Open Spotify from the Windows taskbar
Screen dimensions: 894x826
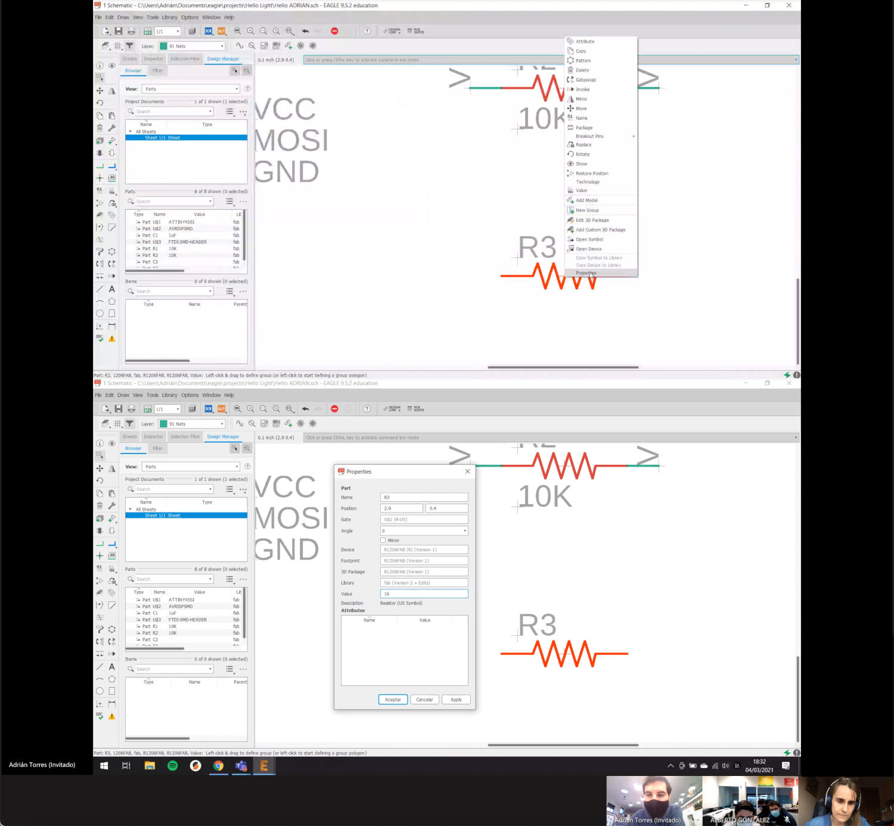point(173,766)
